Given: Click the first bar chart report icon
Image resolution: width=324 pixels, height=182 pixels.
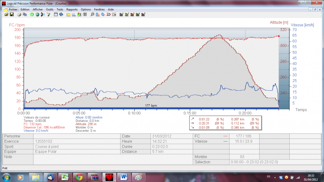Looking at the screenshot, I should 121,14.
